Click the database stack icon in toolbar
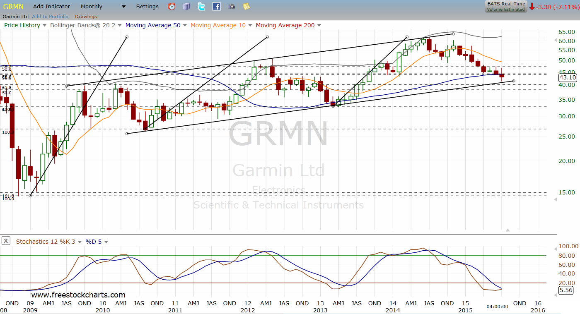Image resolution: width=580 pixels, height=314 pixels. pyautogui.click(x=186, y=6)
